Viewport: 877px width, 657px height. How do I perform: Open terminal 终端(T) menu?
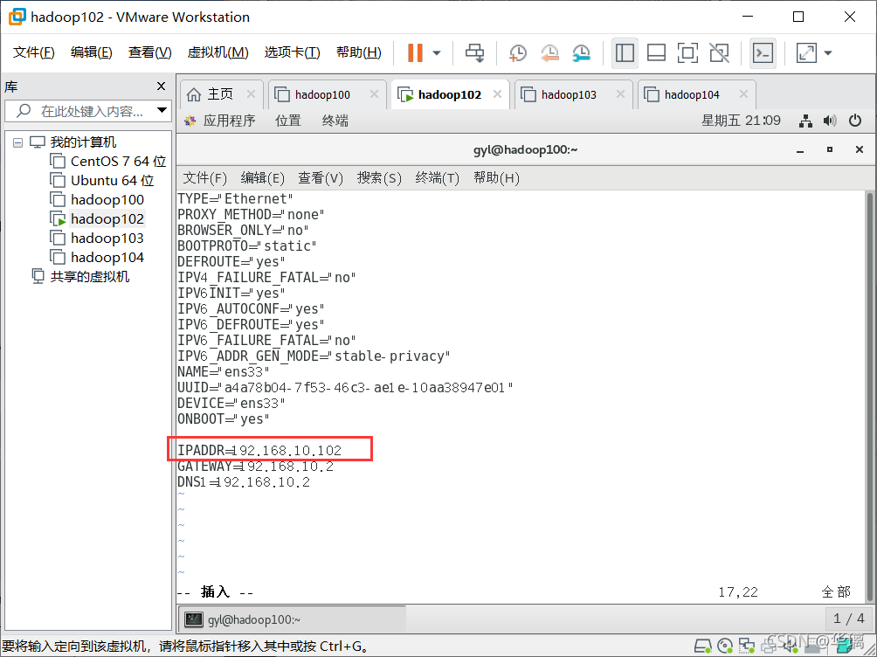point(437,178)
